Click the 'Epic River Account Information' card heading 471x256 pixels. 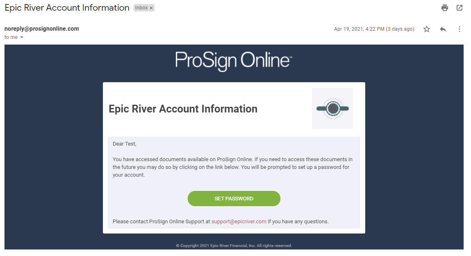(183, 109)
